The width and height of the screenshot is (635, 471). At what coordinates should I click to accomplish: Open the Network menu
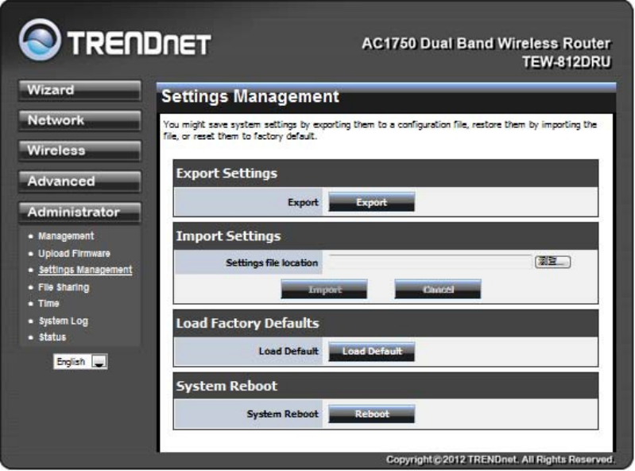(79, 120)
